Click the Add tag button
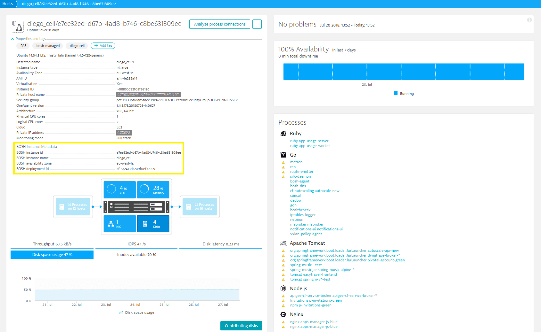This screenshot has width=541, height=332. [x=103, y=46]
